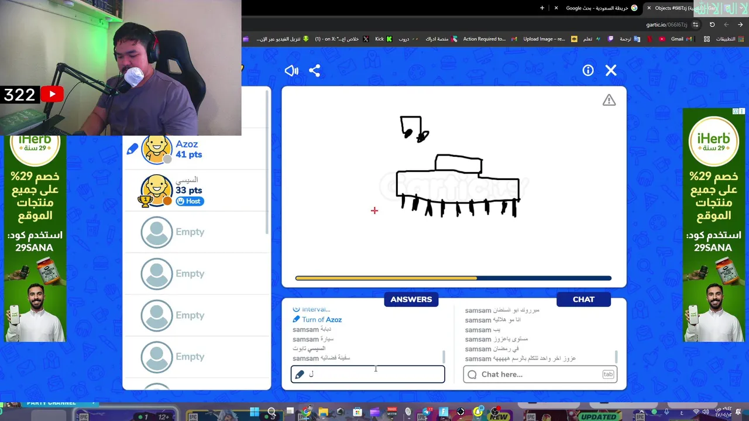This screenshot has height=421, width=749.
Task: Click the YouTube subscriber counter logo
Action: tap(52, 95)
